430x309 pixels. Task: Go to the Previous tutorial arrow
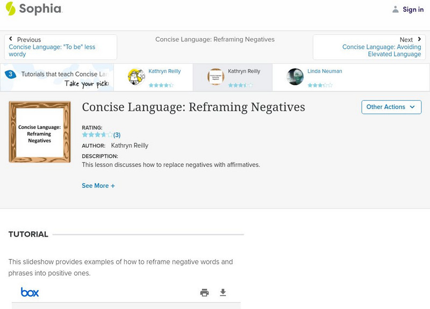(11, 39)
